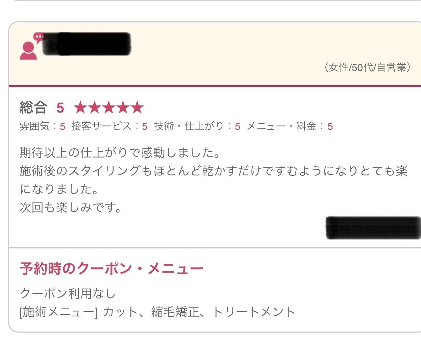Click the first rating star
The width and height of the screenshot is (421, 339).
point(80,107)
